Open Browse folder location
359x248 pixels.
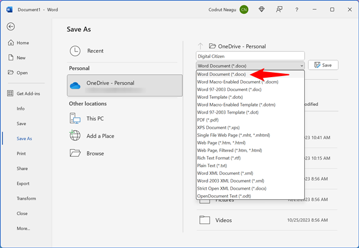tap(75, 153)
